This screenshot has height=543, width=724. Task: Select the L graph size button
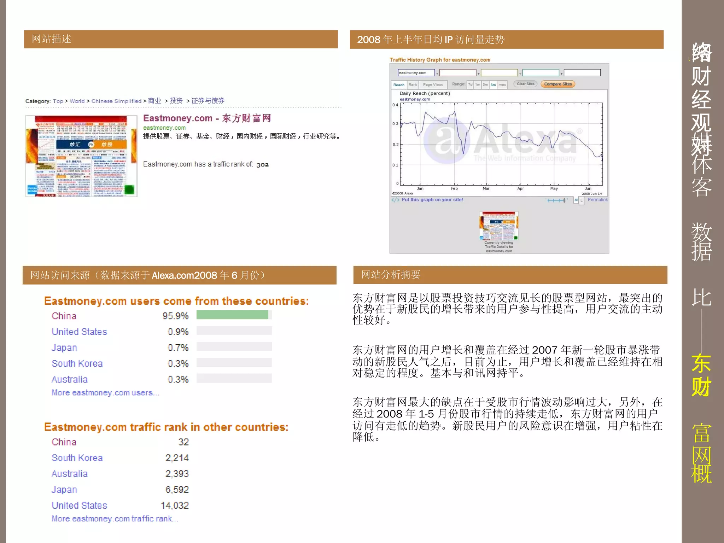click(x=582, y=200)
